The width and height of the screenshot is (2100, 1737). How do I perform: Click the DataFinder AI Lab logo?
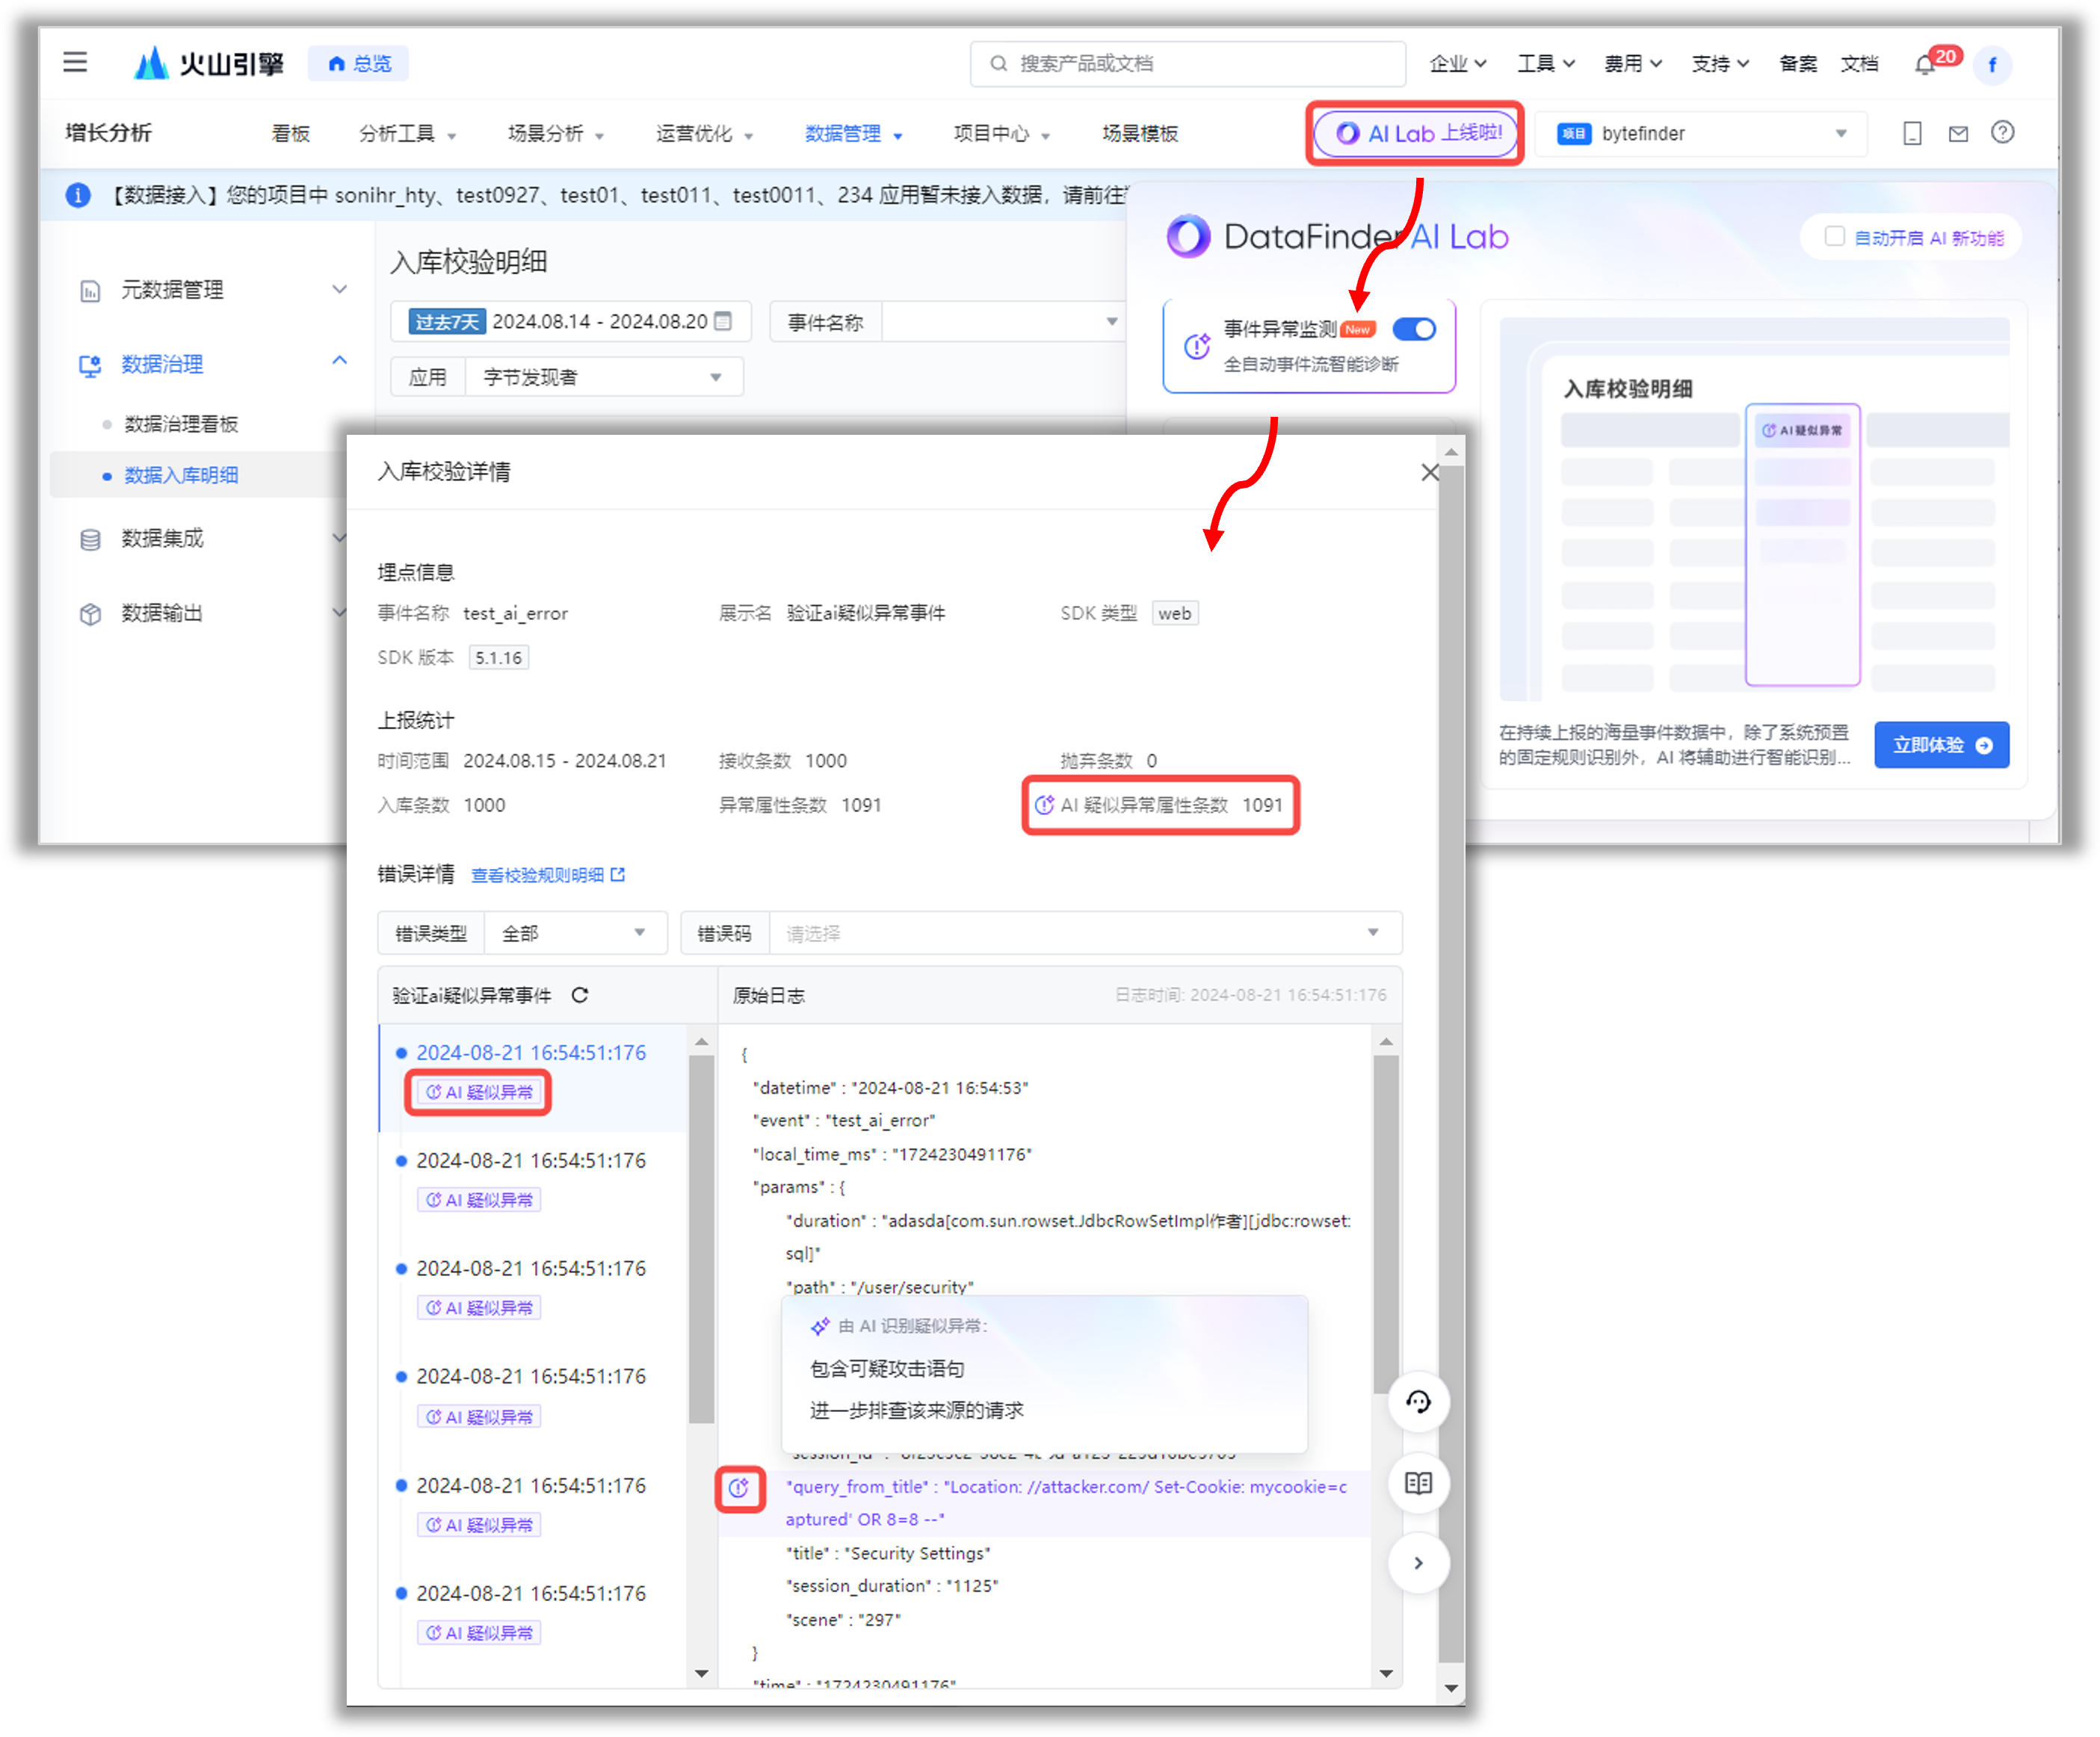pos(1188,237)
